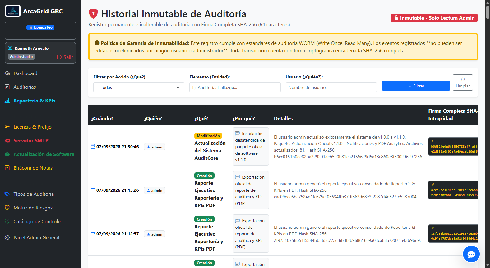Click the Auditorías checklist icon
Screen dimensions: 490x268
point(7,87)
